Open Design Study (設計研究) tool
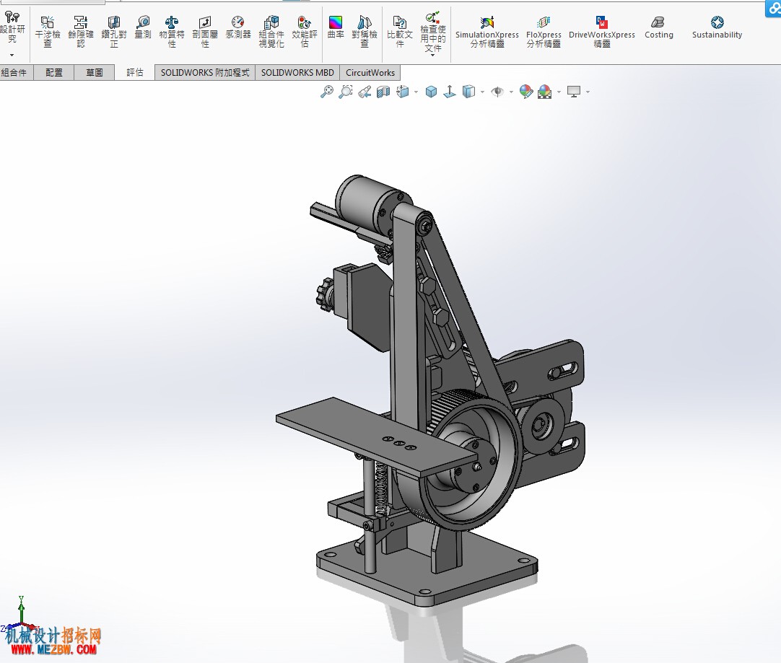Screen dimensions: 781x663 coord(12,28)
